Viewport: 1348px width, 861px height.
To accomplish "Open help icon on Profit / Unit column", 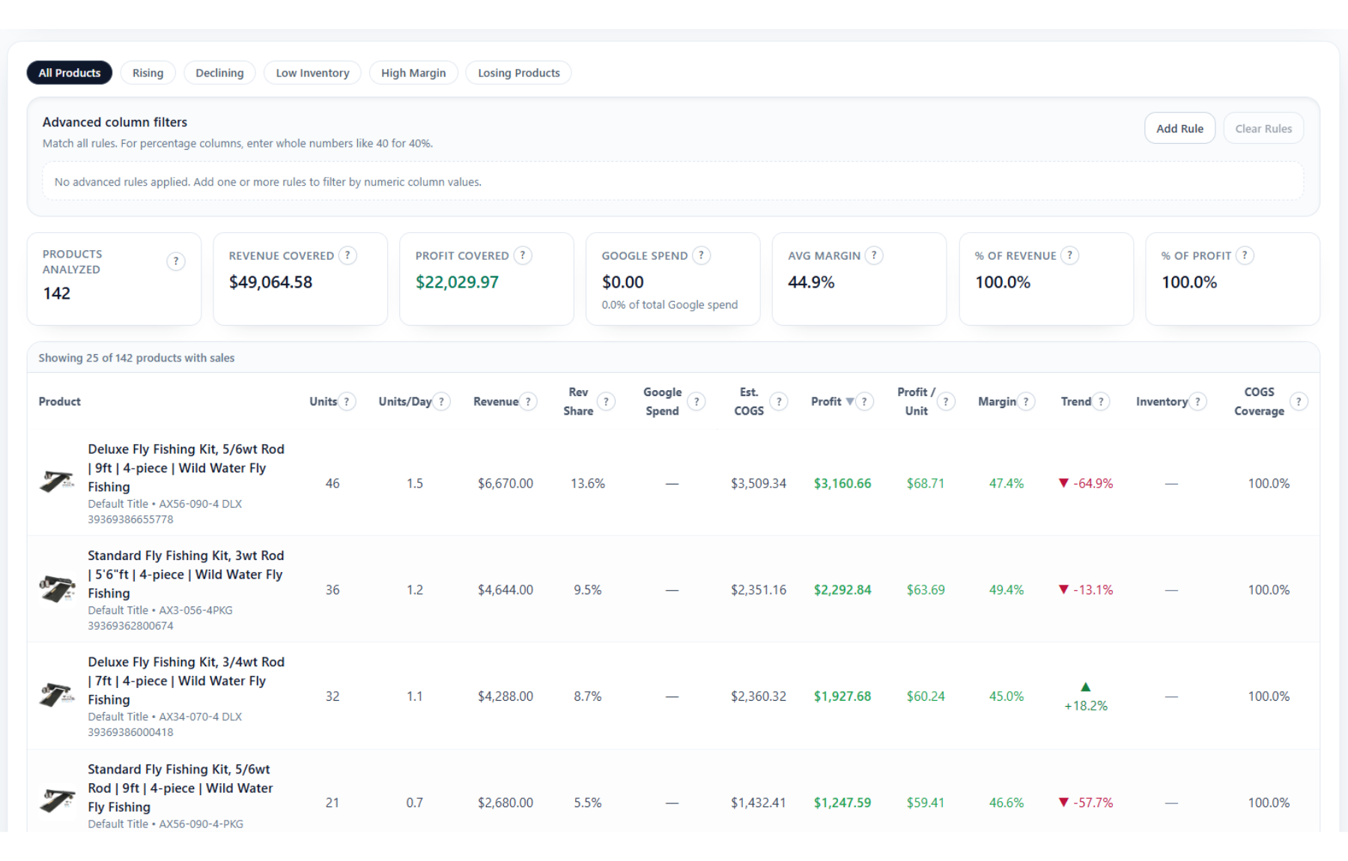I will [946, 401].
